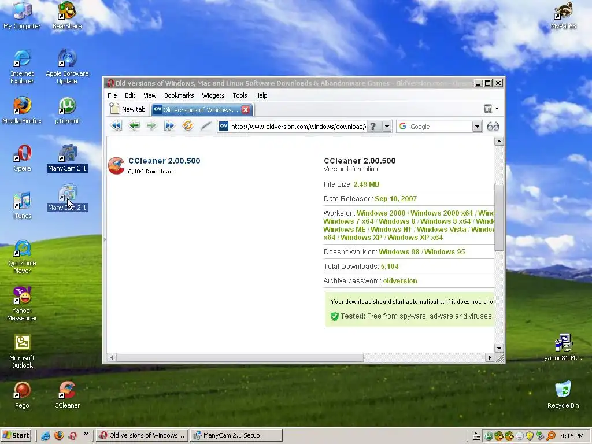Follow the Windows 98 link
The width and height of the screenshot is (592, 444).
(x=399, y=252)
